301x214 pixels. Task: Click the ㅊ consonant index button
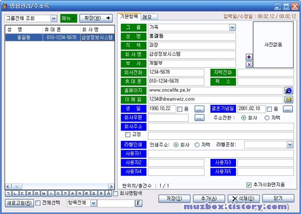click(x=72, y=194)
